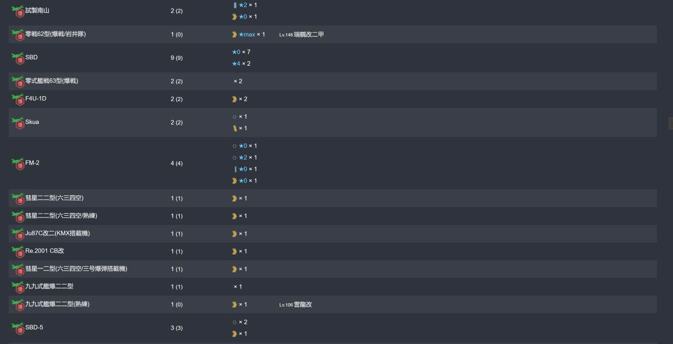
Task: Open ship Lv.146 瑞鶴改二甲
Action: (x=301, y=35)
